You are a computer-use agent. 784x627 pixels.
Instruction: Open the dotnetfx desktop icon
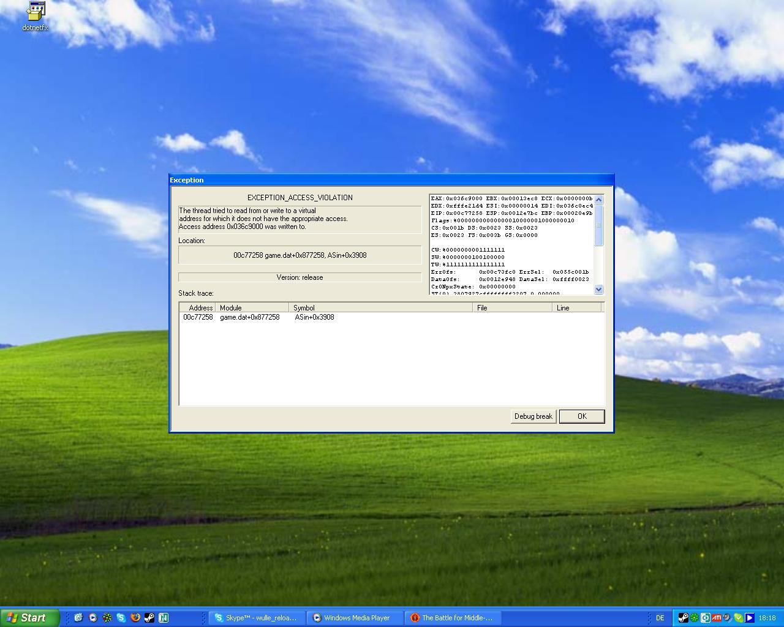tap(36, 17)
